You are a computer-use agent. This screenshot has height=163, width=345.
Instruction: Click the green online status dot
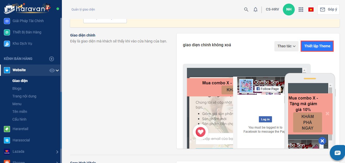[x=58, y=9]
